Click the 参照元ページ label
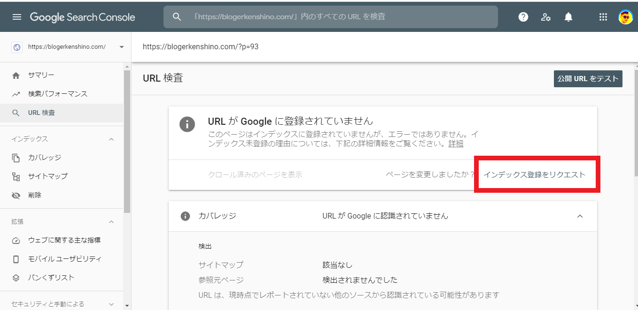The height and width of the screenshot is (310, 638). 221,280
